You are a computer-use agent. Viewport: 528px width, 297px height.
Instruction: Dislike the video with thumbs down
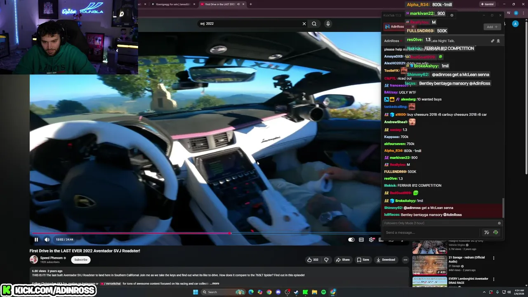pyautogui.click(x=326, y=260)
